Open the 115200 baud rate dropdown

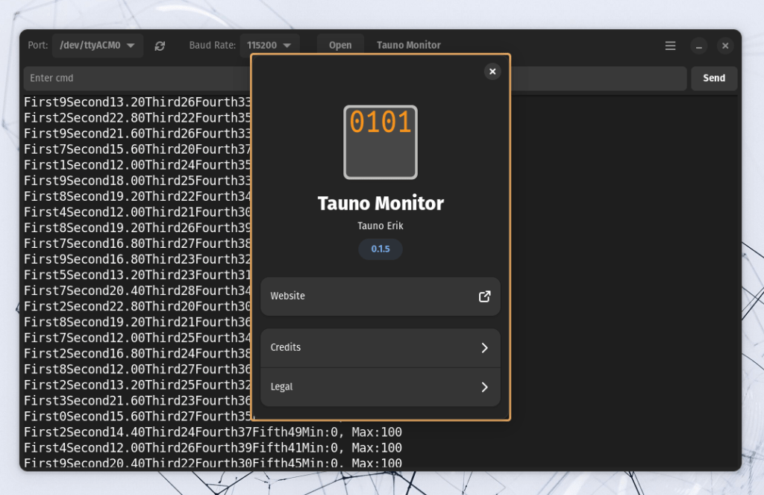(x=269, y=46)
